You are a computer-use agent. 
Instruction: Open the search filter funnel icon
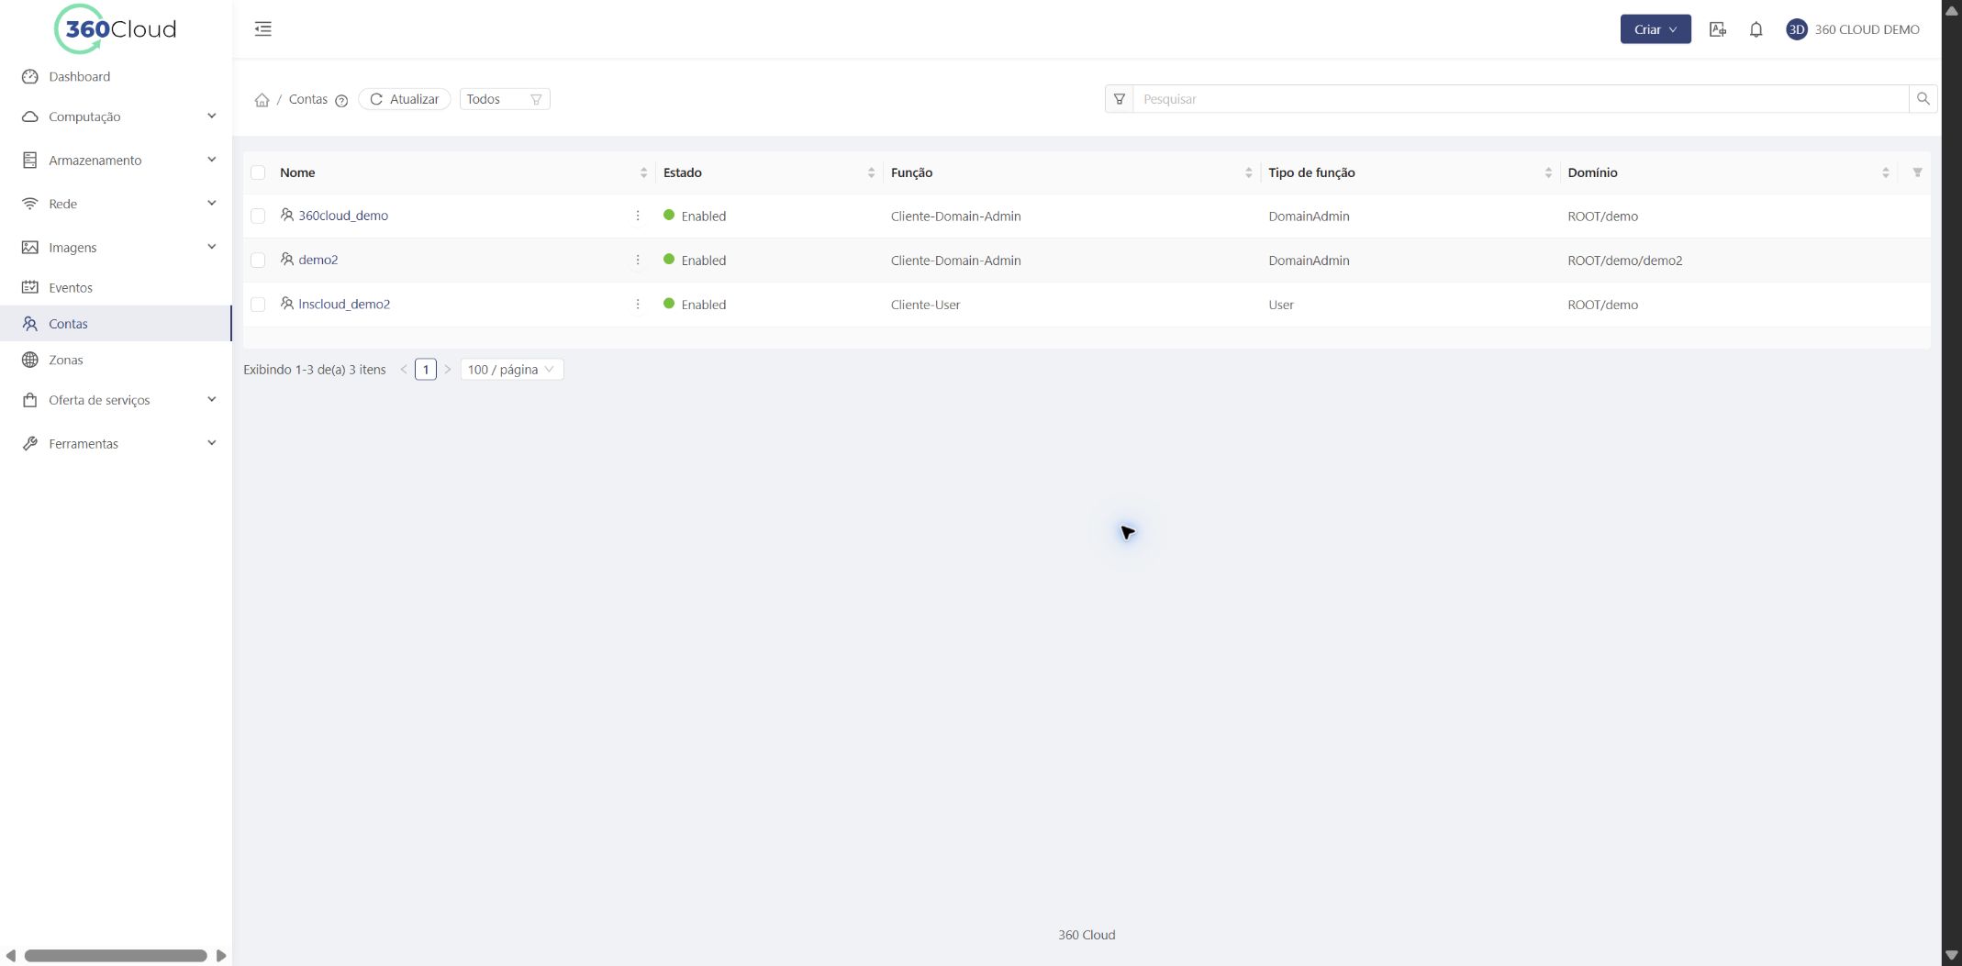(x=1120, y=99)
